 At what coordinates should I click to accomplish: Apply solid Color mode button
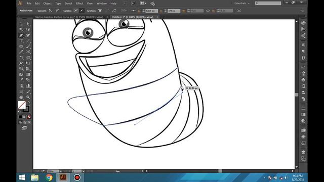[20, 117]
